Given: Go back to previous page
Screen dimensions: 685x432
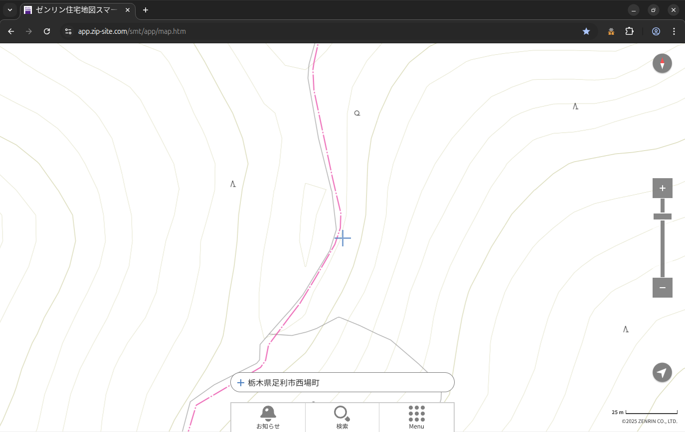Looking at the screenshot, I should pos(11,31).
